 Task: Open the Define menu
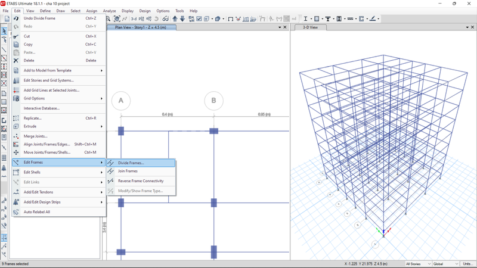(45, 11)
